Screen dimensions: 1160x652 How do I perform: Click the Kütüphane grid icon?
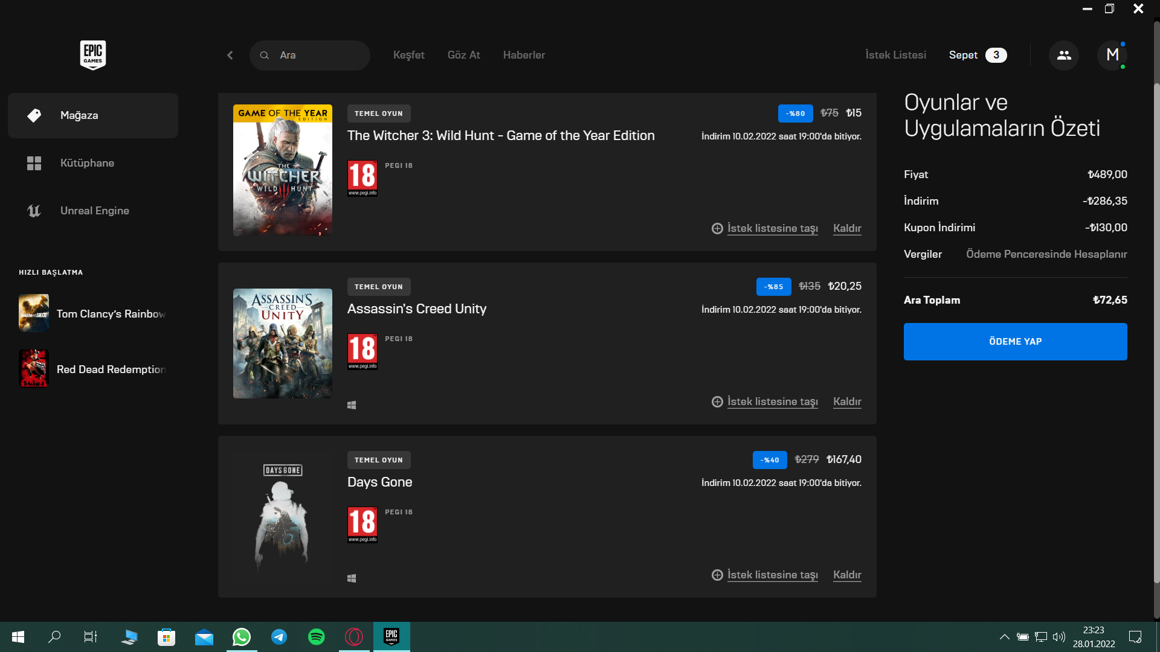pyautogui.click(x=34, y=163)
